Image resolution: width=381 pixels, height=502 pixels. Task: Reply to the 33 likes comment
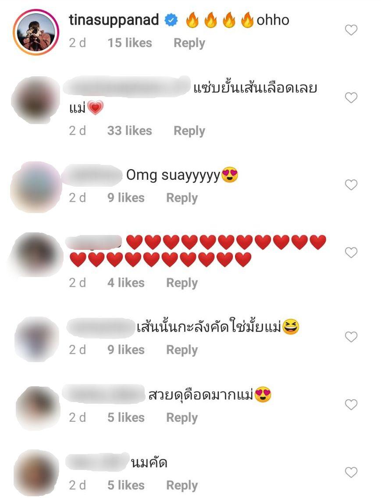[x=189, y=131]
